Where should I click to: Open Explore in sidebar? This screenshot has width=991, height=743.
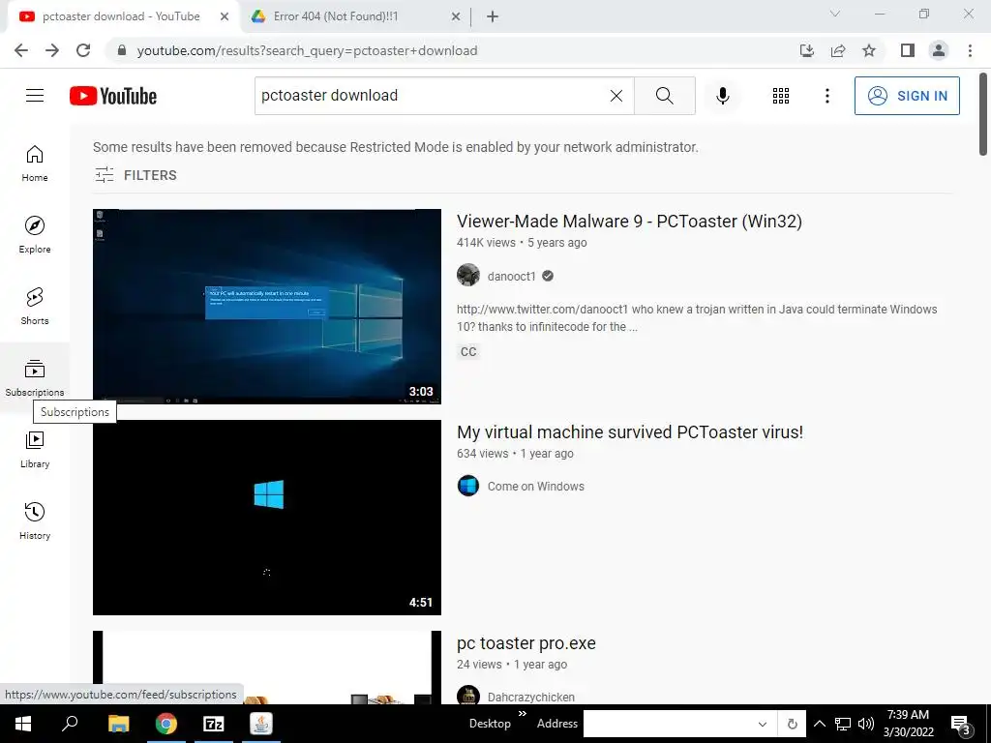pos(35,234)
